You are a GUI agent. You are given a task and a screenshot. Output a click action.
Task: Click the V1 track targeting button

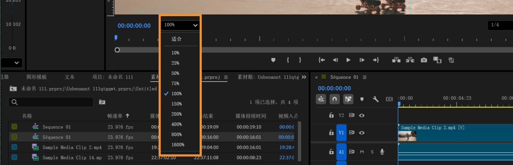click(x=342, y=133)
